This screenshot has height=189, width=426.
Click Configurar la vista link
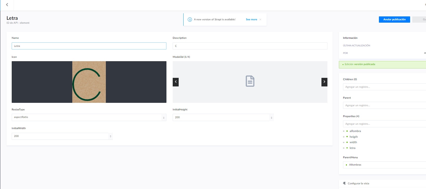pyautogui.click(x=358, y=184)
